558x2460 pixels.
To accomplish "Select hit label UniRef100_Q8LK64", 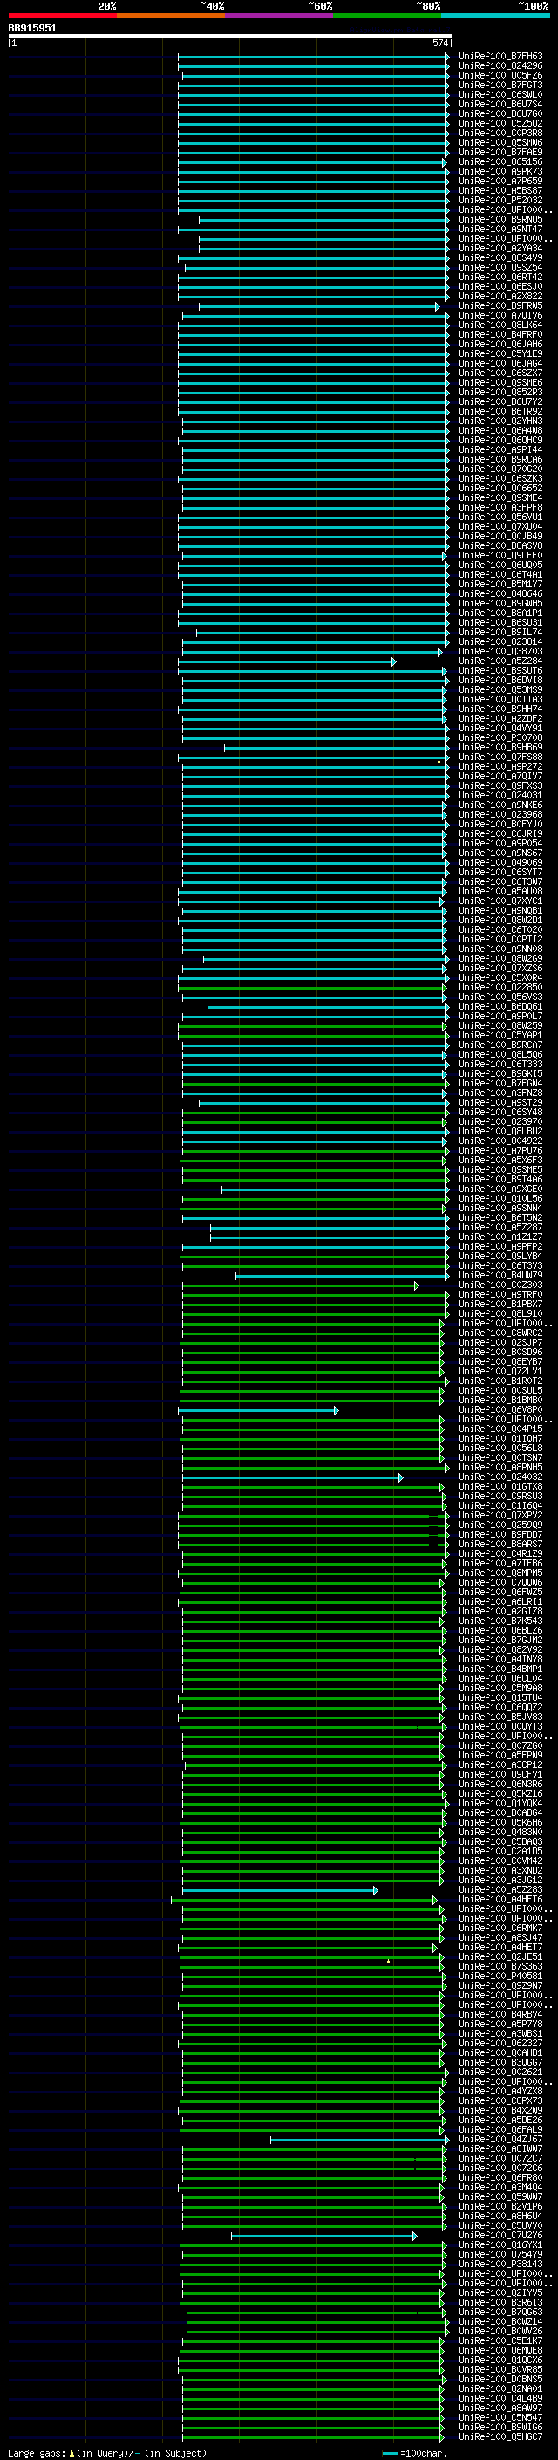I will pyautogui.click(x=500, y=325).
